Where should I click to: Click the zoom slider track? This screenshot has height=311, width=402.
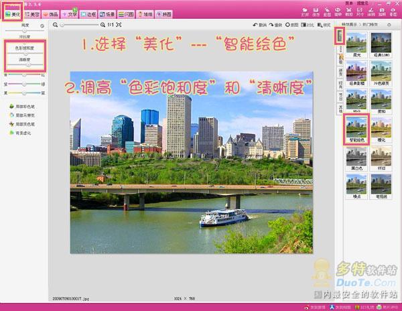click(79, 25)
